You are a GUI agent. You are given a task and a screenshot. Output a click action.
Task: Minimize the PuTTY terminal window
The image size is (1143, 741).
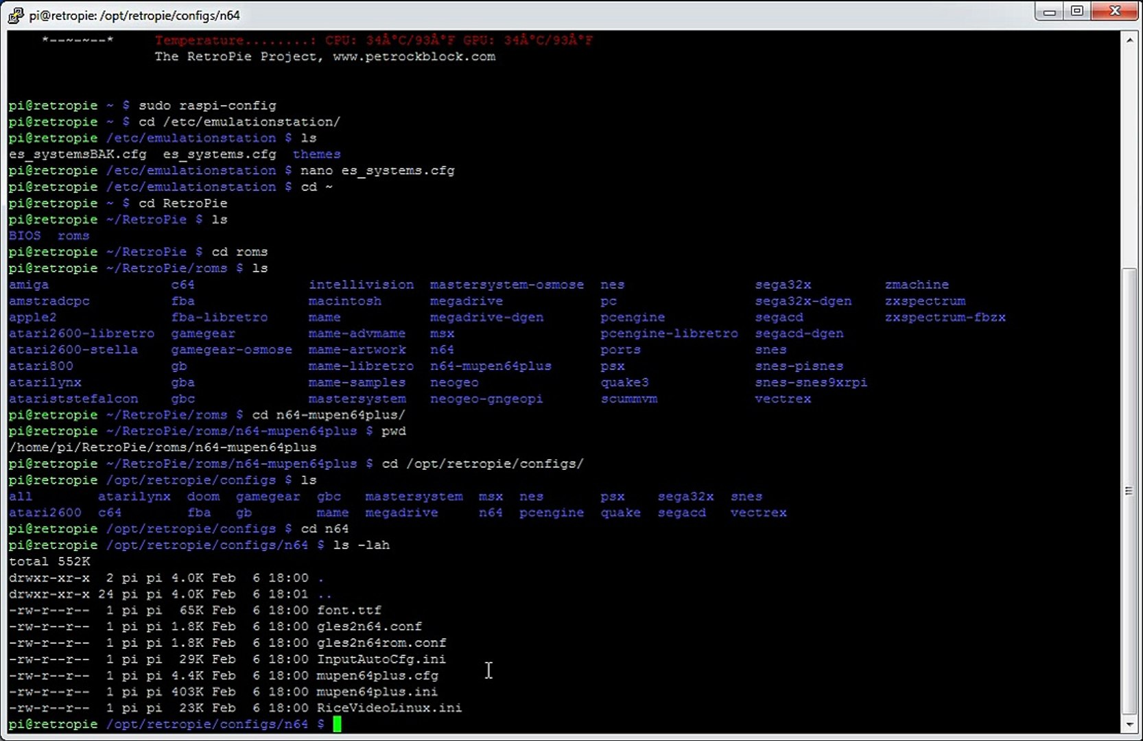point(1049,12)
